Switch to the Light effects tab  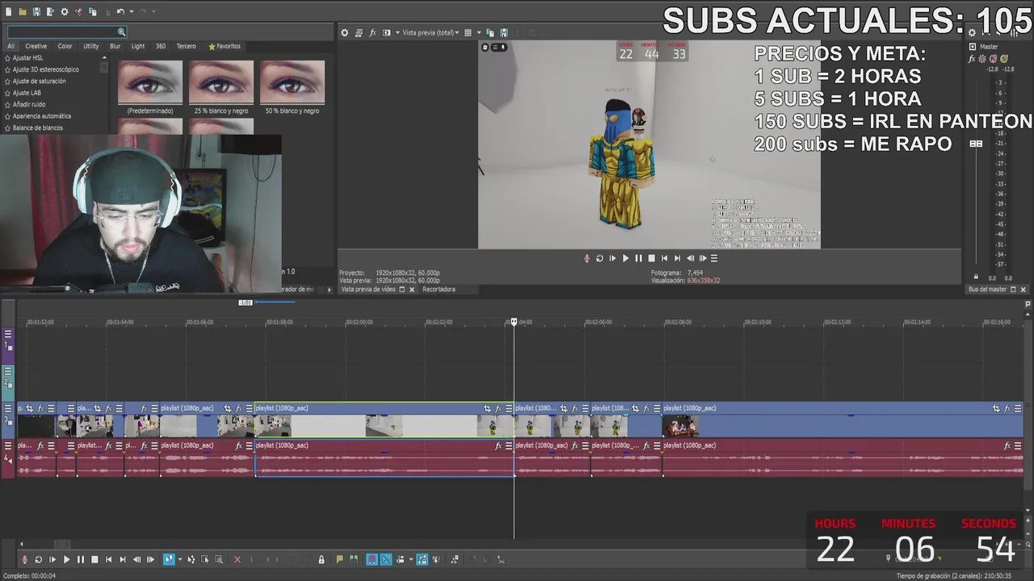pyautogui.click(x=138, y=46)
